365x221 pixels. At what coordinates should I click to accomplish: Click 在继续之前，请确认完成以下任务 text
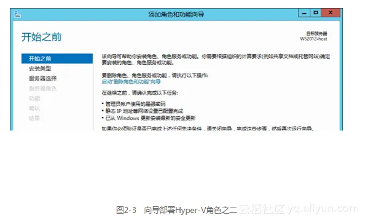[140, 93]
